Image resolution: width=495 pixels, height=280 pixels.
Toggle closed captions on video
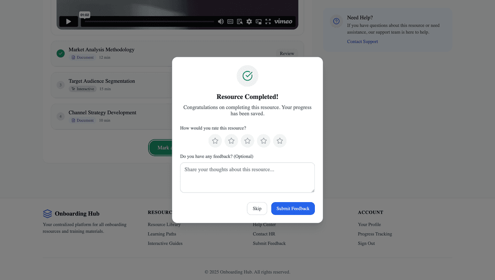(231, 22)
